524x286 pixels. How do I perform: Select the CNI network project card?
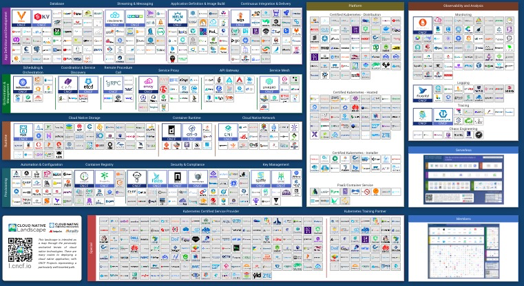pyautogui.click(x=228, y=132)
